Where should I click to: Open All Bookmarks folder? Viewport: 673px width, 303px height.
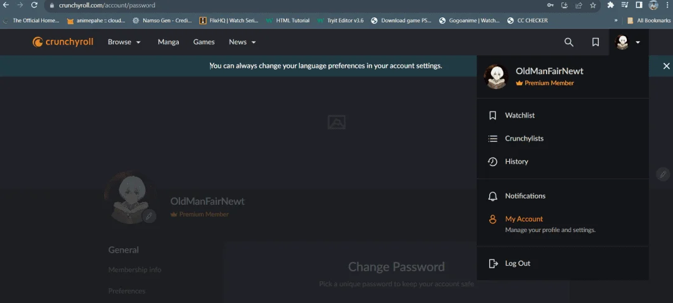[x=649, y=20]
